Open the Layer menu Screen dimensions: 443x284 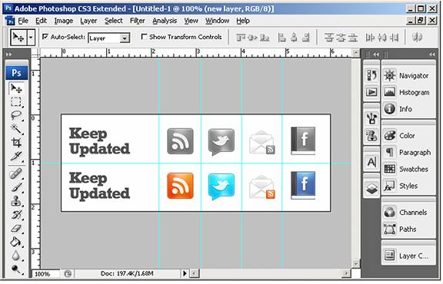pos(88,21)
